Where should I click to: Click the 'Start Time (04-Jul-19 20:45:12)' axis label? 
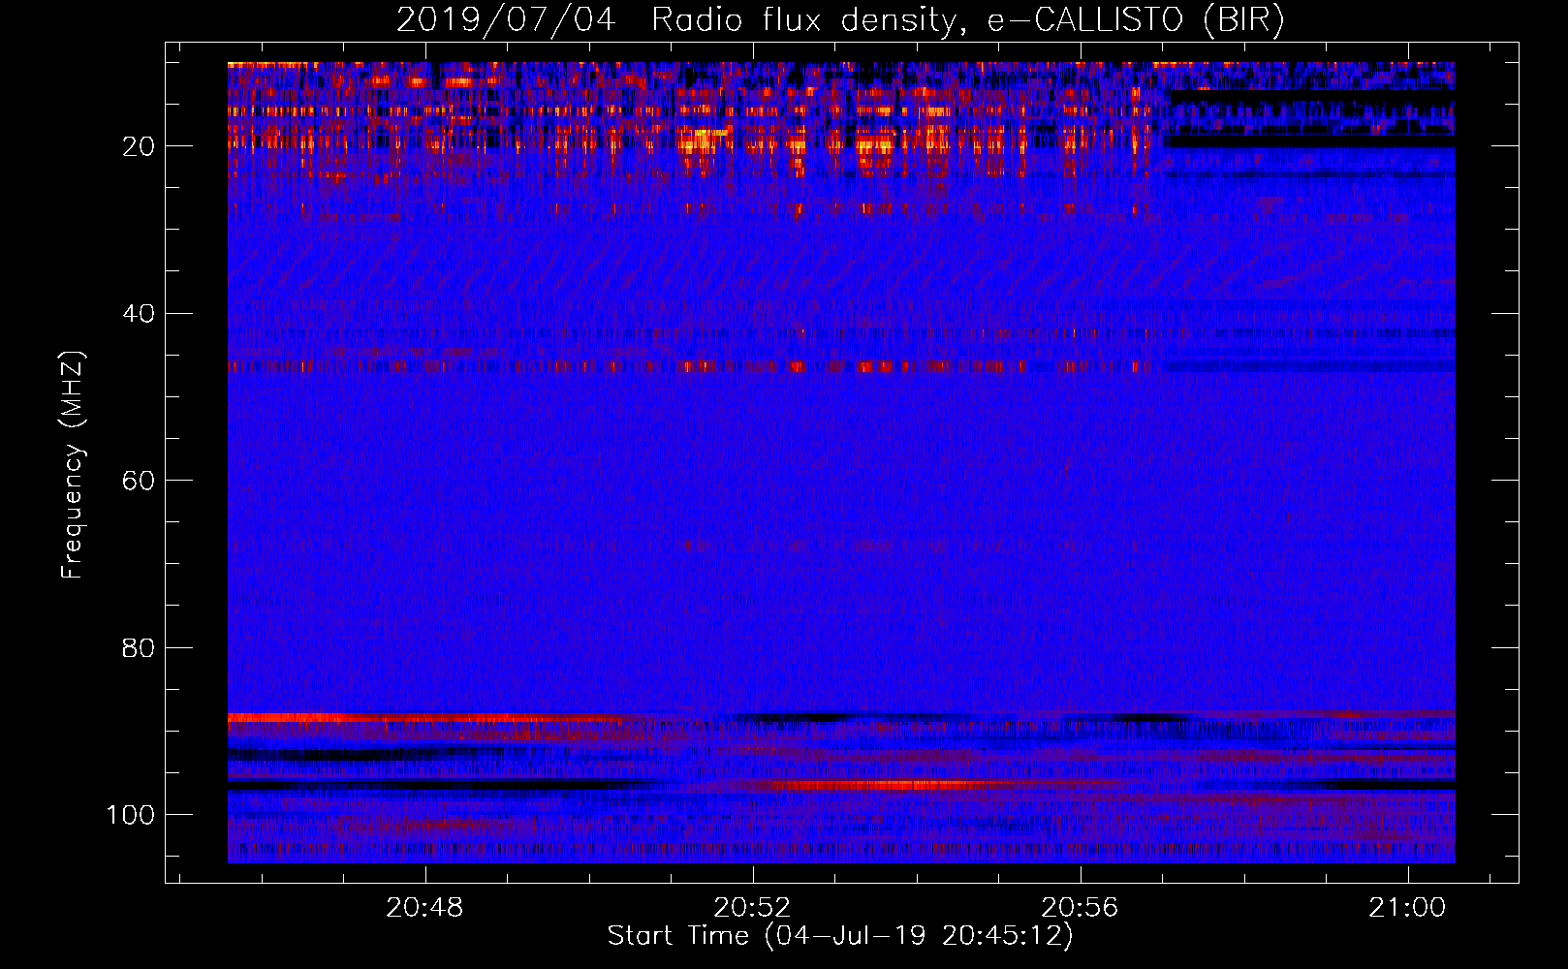pyautogui.click(x=840, y=936)
